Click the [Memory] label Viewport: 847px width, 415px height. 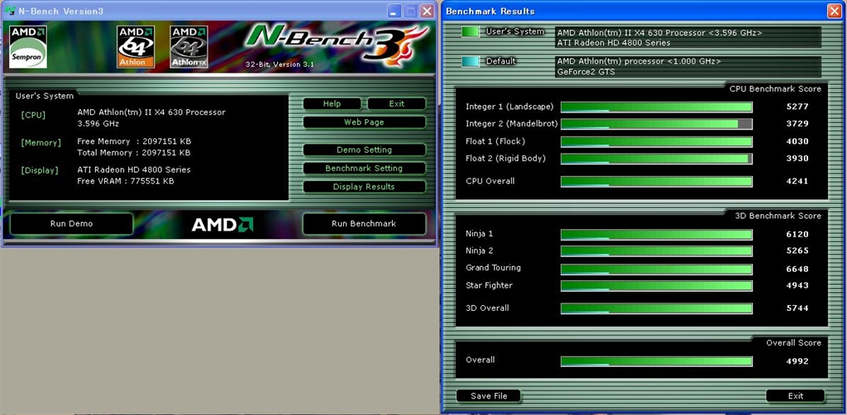[41, 143]
